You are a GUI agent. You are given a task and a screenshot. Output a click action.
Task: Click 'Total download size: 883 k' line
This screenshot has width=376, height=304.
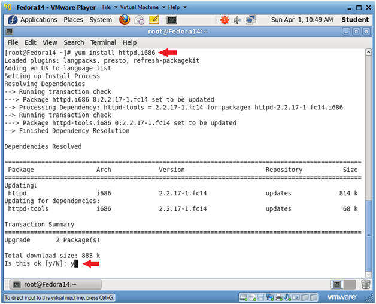(52, 256)
